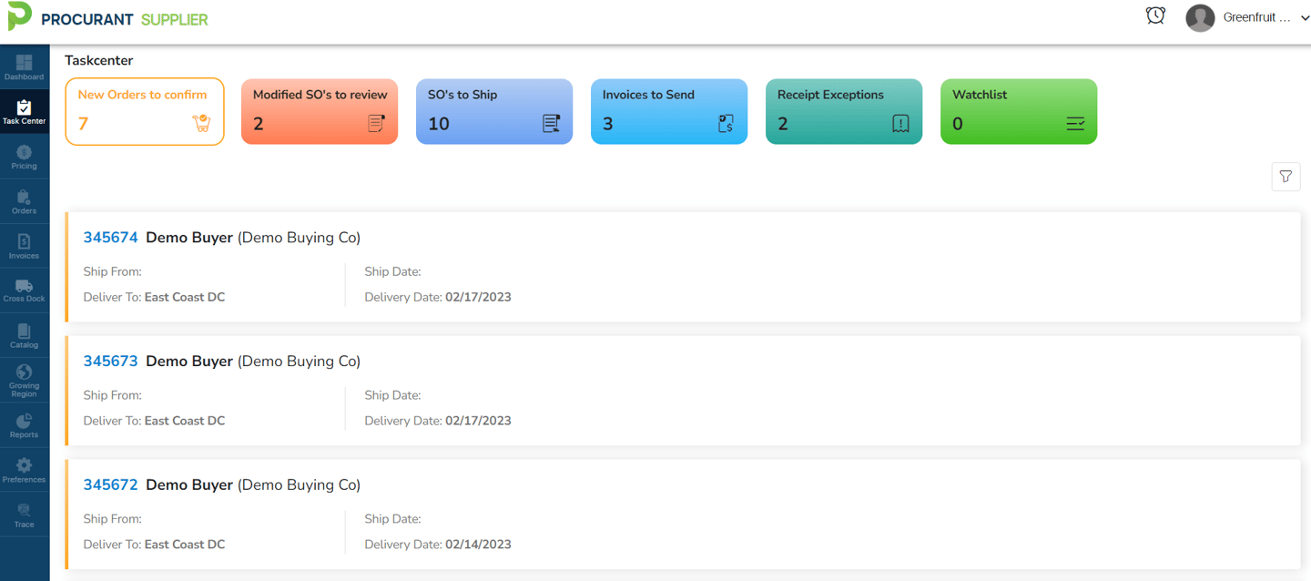Open the Dashboard from the sidebar
Image resolution: width=1311 pixels, height=581 pixels.
[25, 67]
